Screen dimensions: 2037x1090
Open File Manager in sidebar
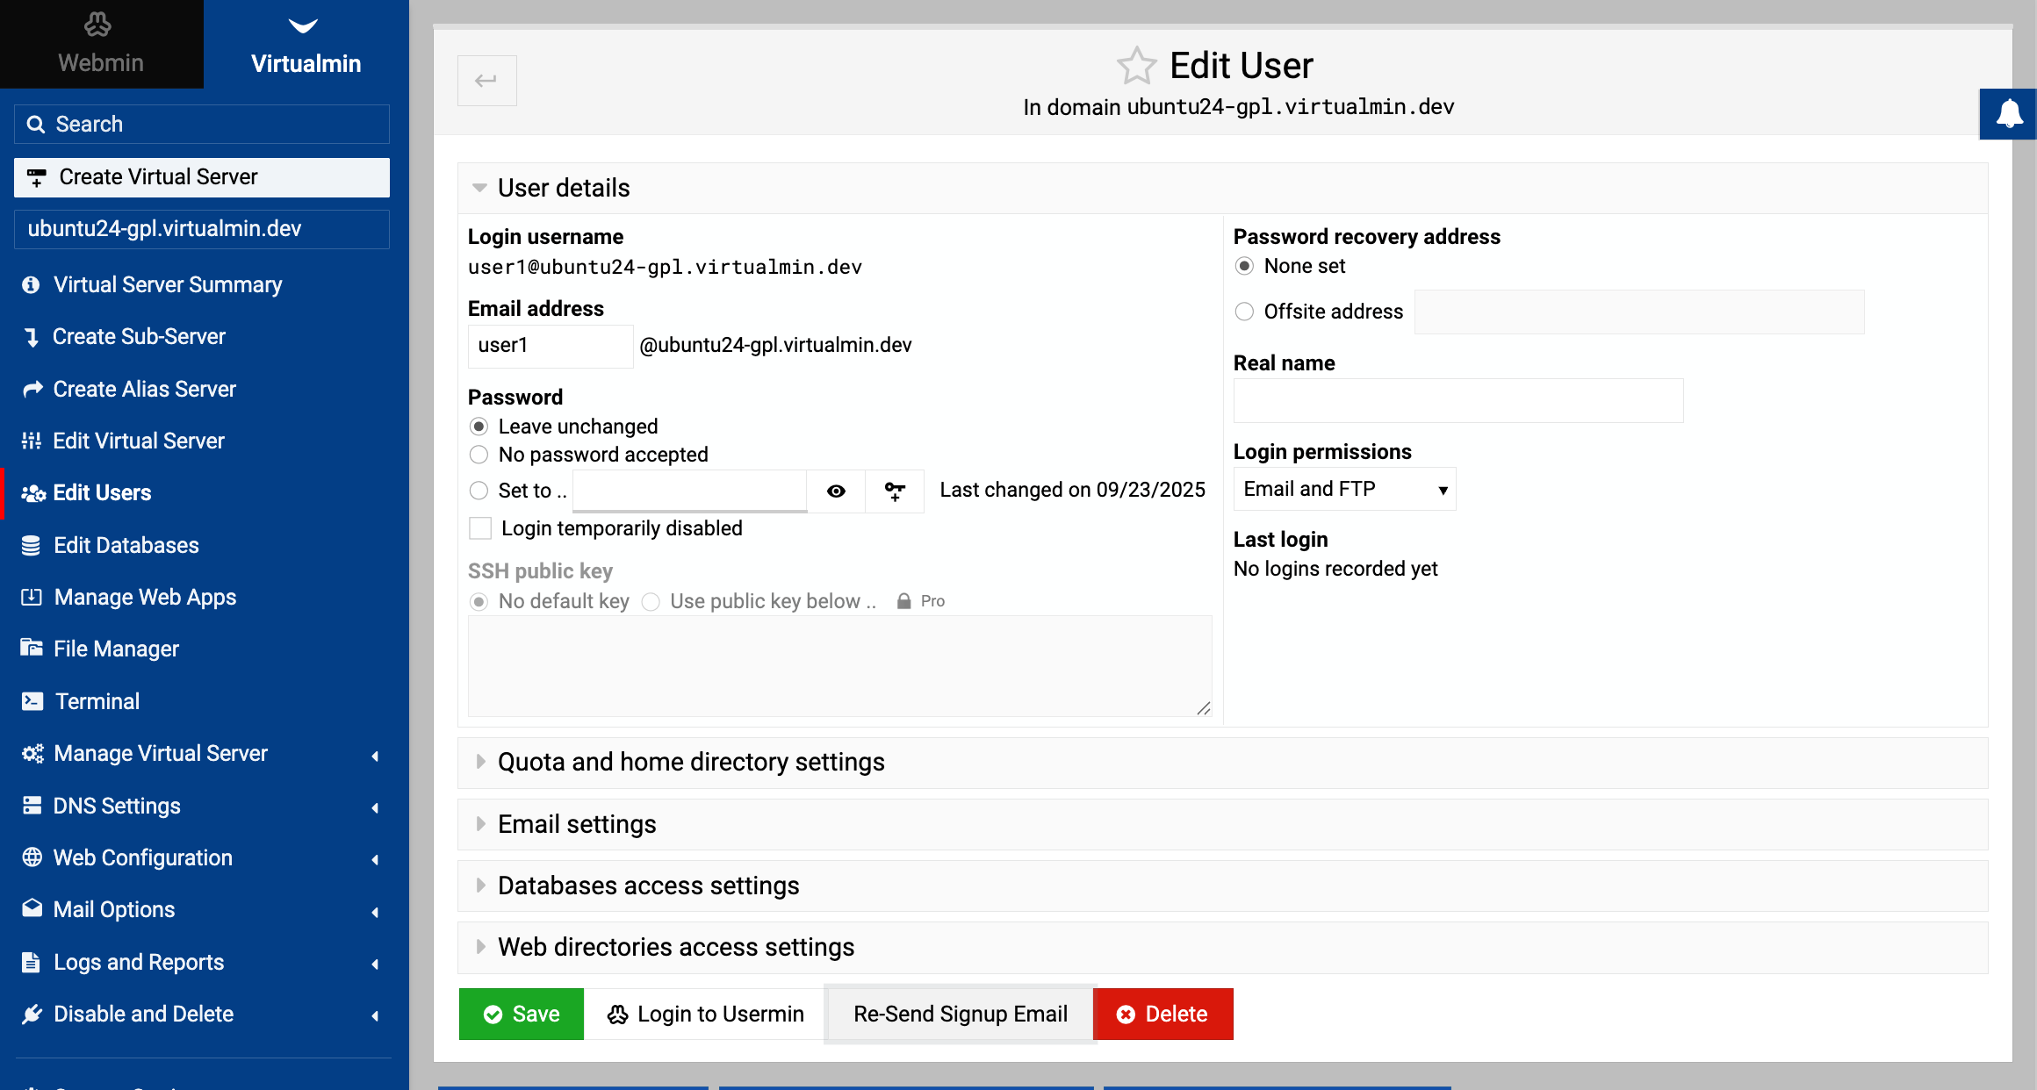point(116,649)
